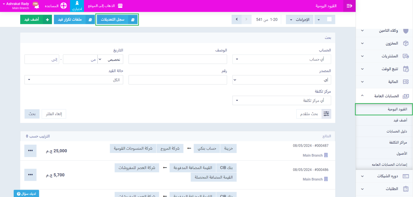Open the المساعدة help lifebuoy icon
The width and height of the screenshot is (413, 197).
pos(63,6)
